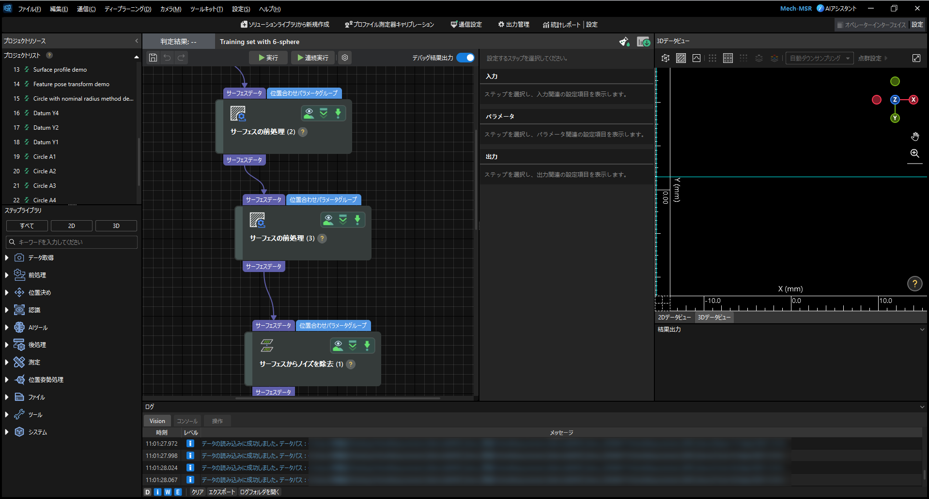
Task: Click the blue Z axis gizmo node
Action: (895, 100)
